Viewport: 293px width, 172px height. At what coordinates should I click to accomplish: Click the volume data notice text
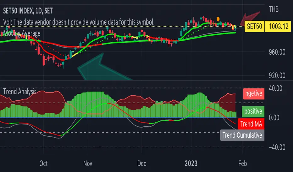tap(79, 22)
